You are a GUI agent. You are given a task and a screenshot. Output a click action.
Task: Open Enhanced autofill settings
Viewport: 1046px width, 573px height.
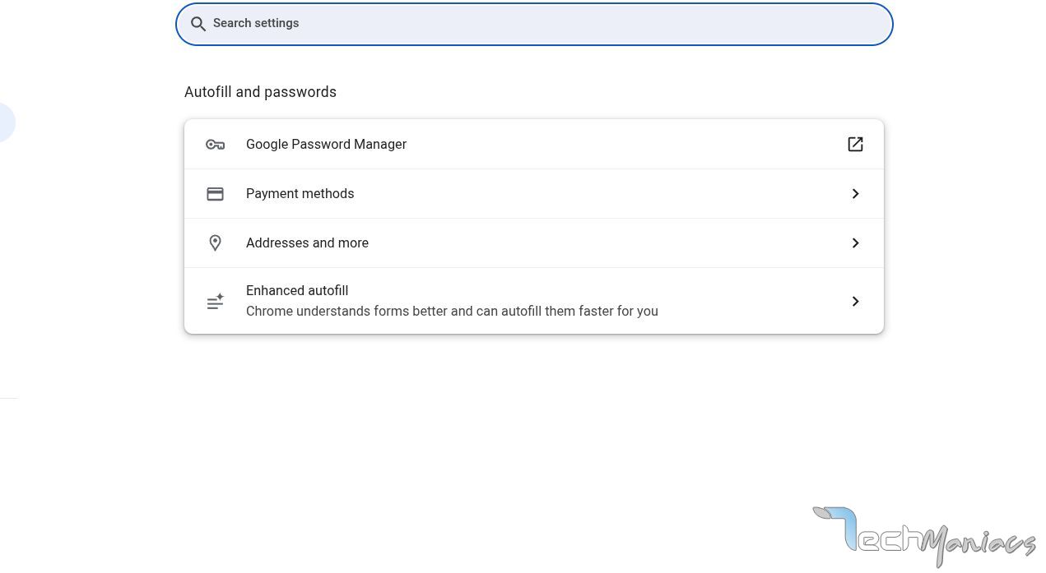297,291
